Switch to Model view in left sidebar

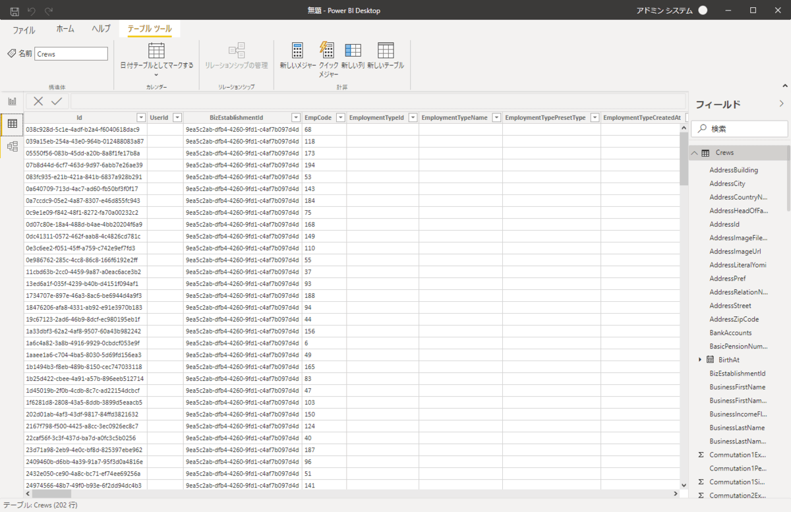coord(12,146)
